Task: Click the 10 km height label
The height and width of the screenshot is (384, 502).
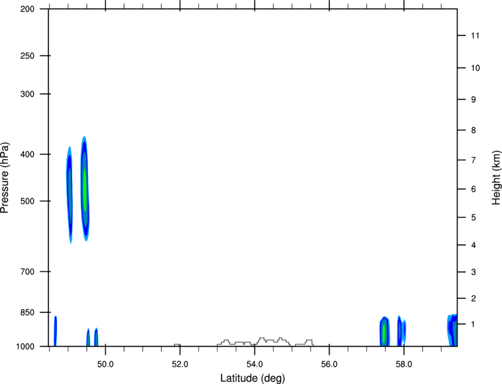Action: point(475,68)
